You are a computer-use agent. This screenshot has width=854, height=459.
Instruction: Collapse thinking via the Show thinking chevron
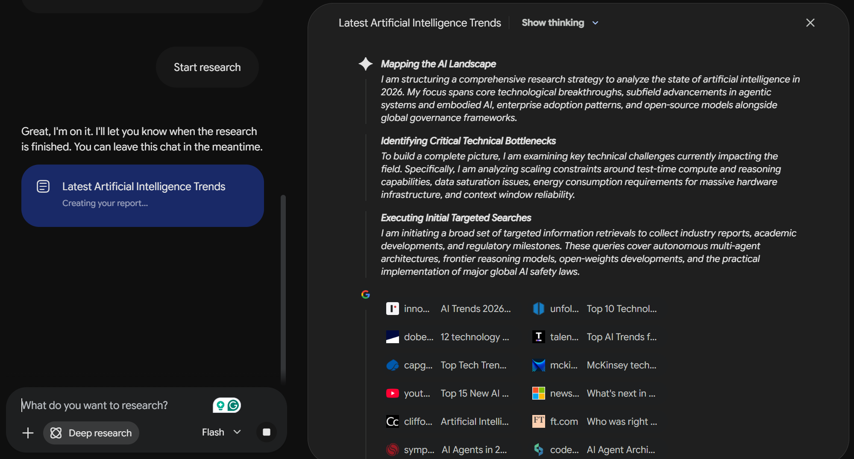pos(595,23)
